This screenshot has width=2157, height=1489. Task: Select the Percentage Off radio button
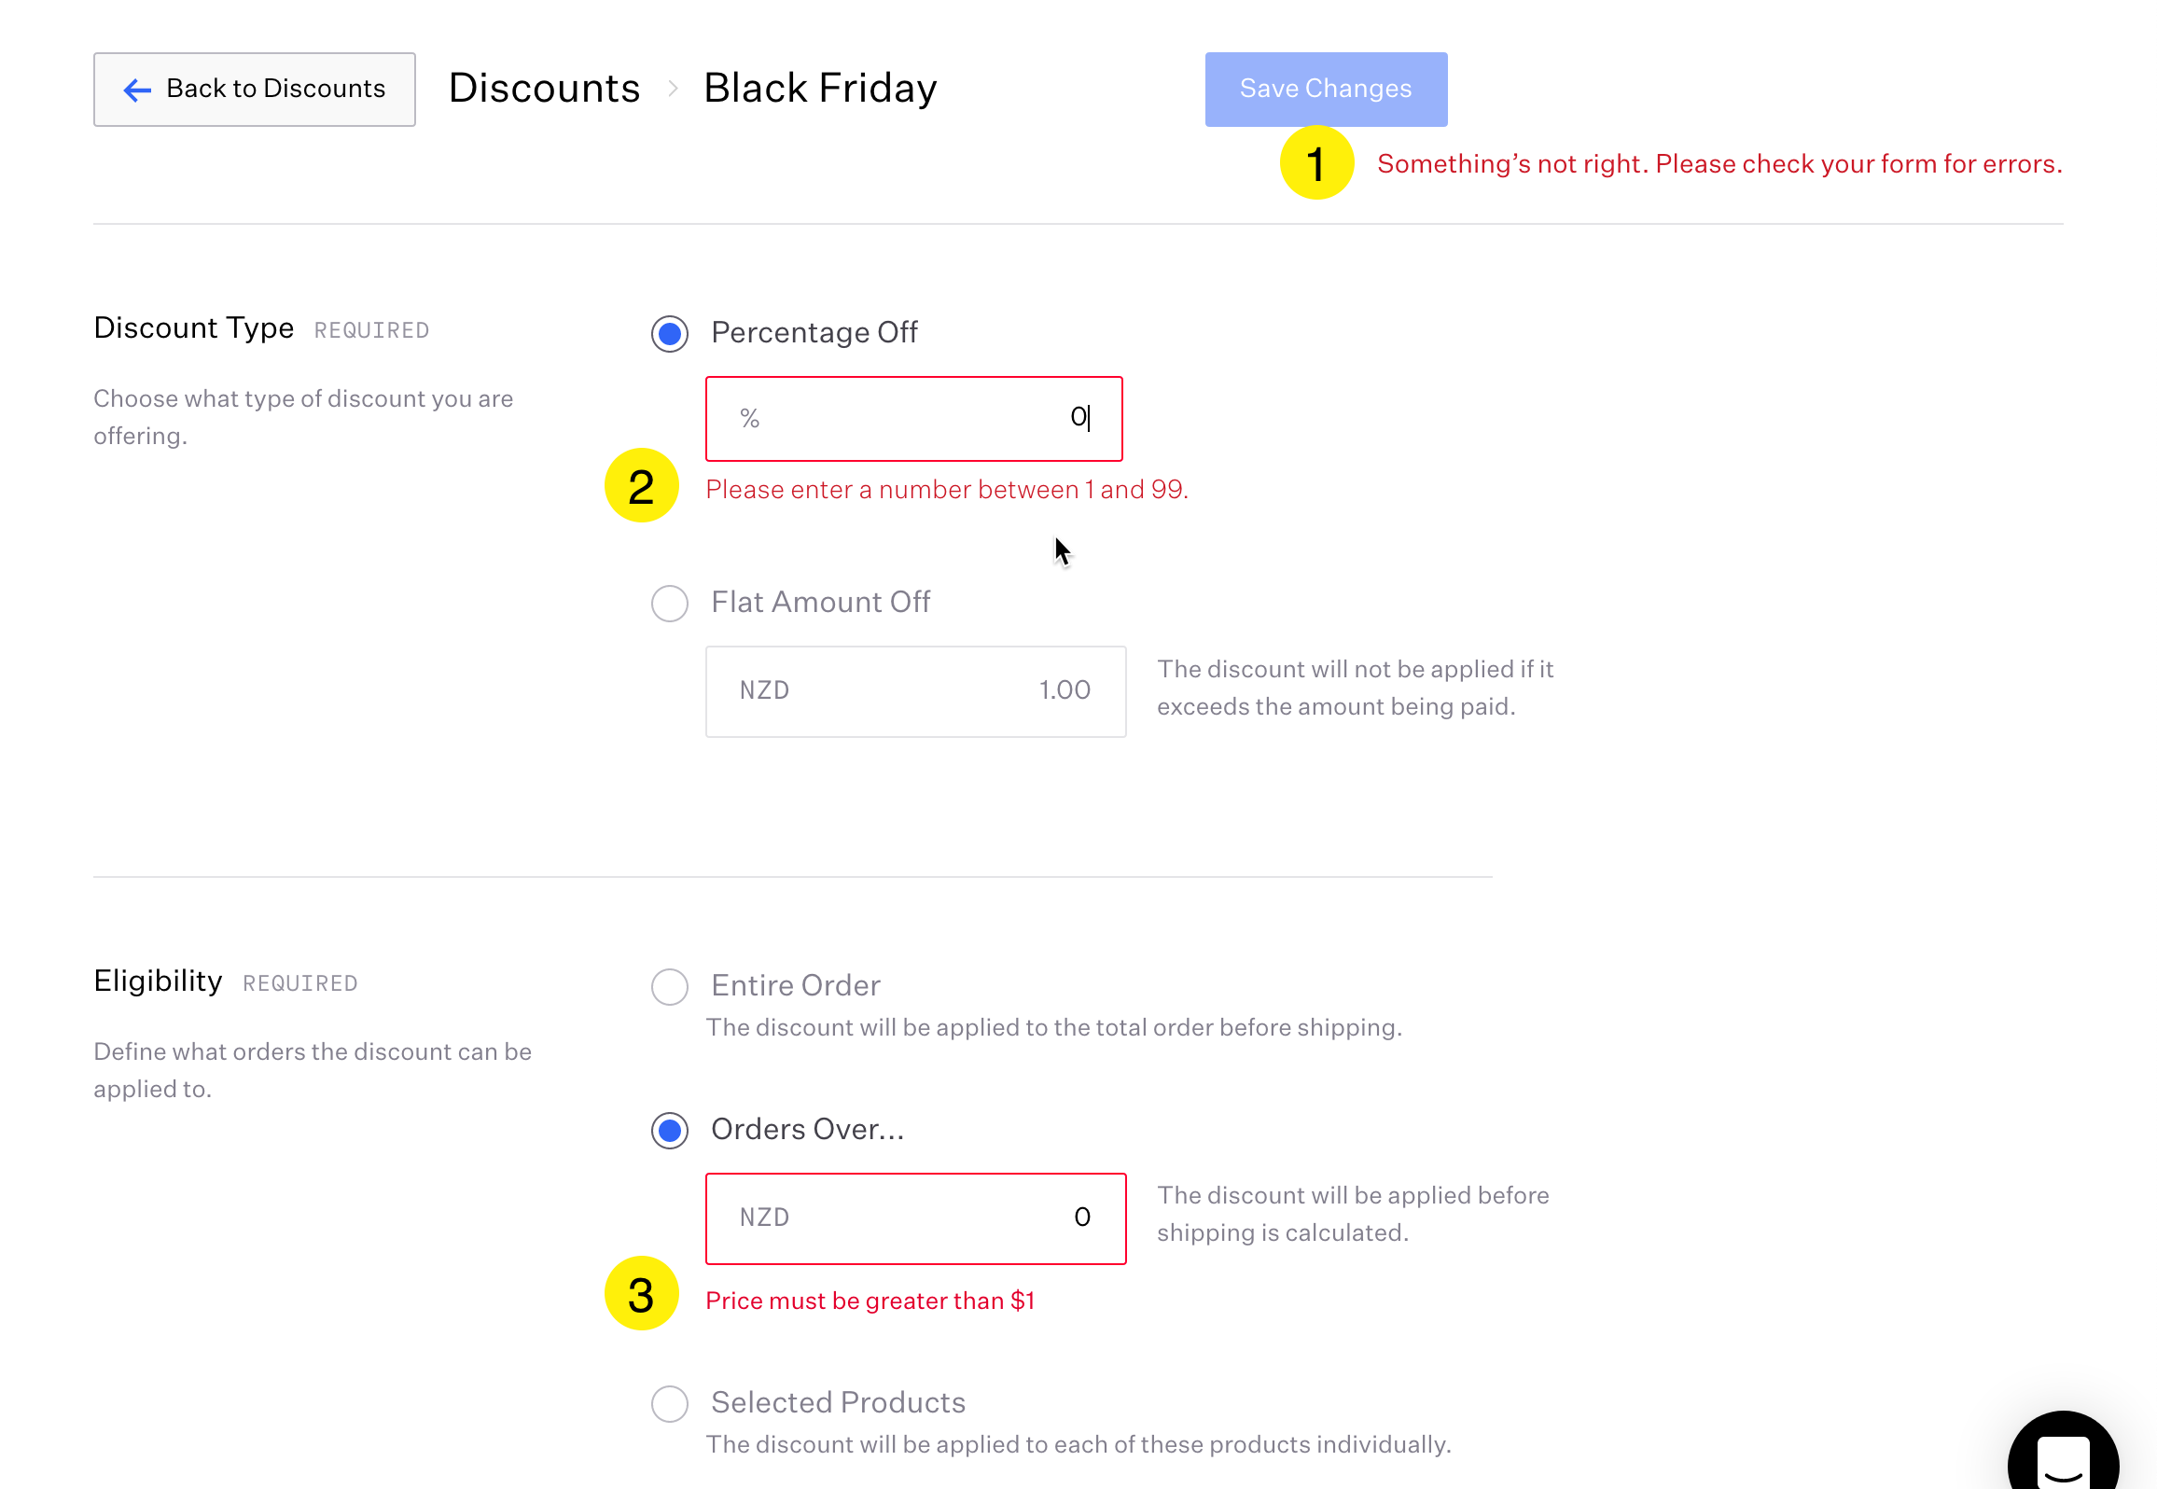pyautogui.click(x=670, y=333)
